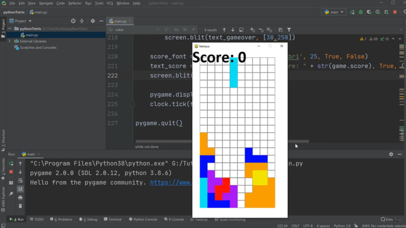Click Run Concurrency Diagram icon in top toolbar

[386, 12]
